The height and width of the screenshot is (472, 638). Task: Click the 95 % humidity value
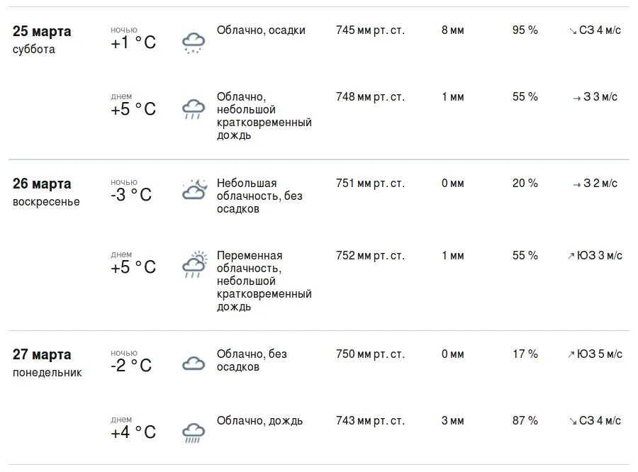tap(525, 30)
